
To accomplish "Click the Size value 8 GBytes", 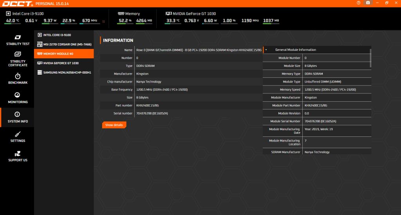I will [142, 98].
